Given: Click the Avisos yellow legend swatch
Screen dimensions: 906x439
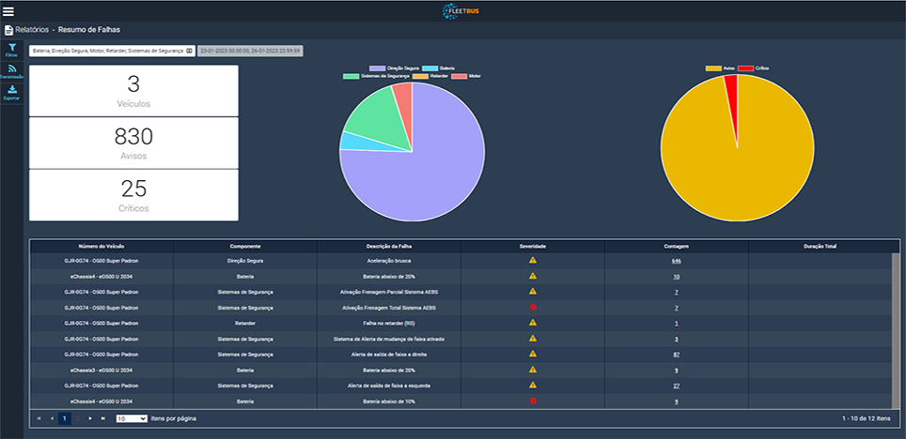Looking at the screenshot, I should [x=713, y=68].
